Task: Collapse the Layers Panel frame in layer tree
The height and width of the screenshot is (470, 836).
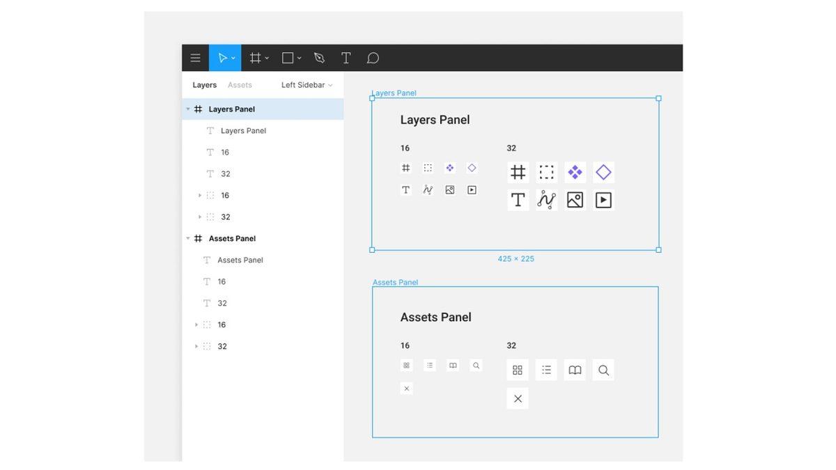Action: tap(188, 109)
